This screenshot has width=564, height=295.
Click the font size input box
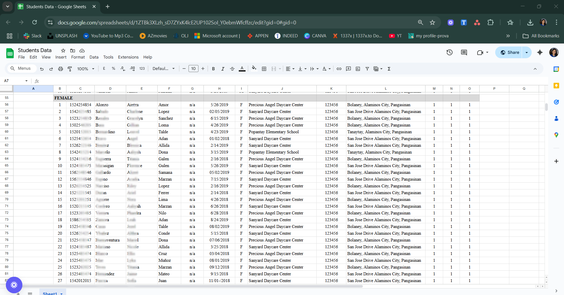(x=193, y=69)
